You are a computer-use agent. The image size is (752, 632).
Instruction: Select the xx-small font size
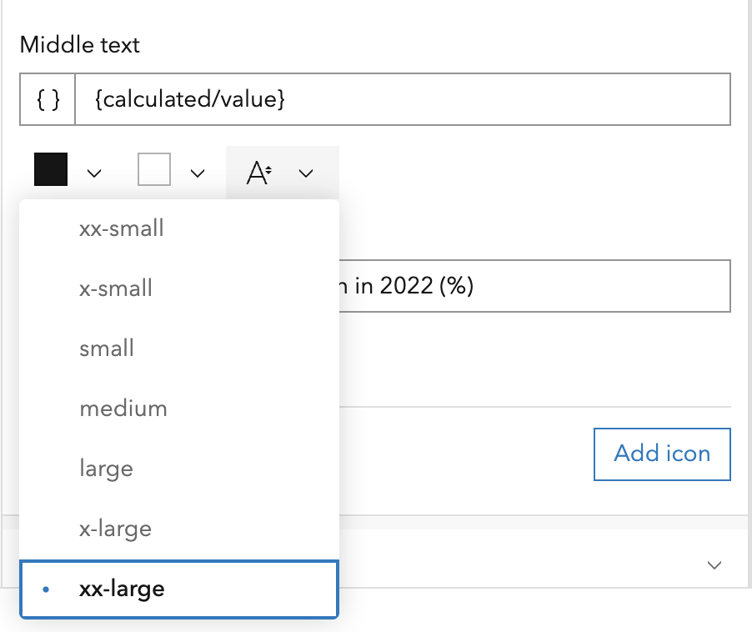click(x=122, y=228)
